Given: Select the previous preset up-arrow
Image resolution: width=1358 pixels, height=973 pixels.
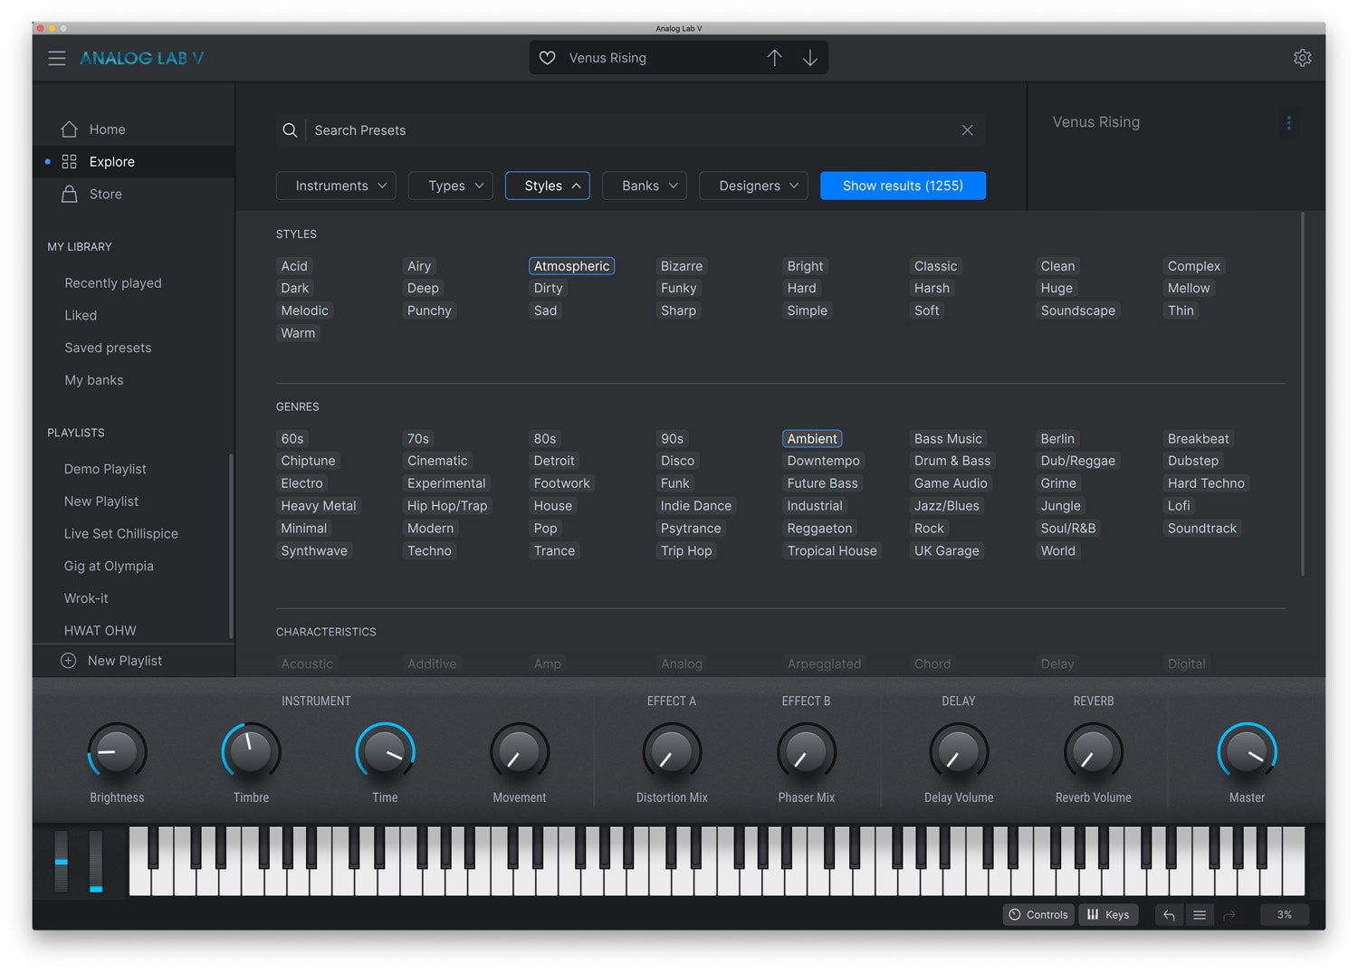Looking at the screenshot, I should click(775, 57).
